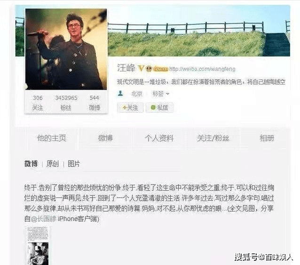Open the 相册 tab
300x265 pixels.
point(267,138)
